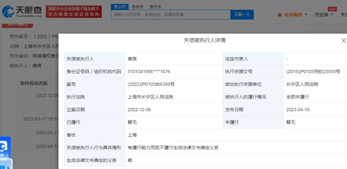Click the 2023-03-17 timeline entry in background
Screen dimensions: 347x169
click(x=41, y=119)
